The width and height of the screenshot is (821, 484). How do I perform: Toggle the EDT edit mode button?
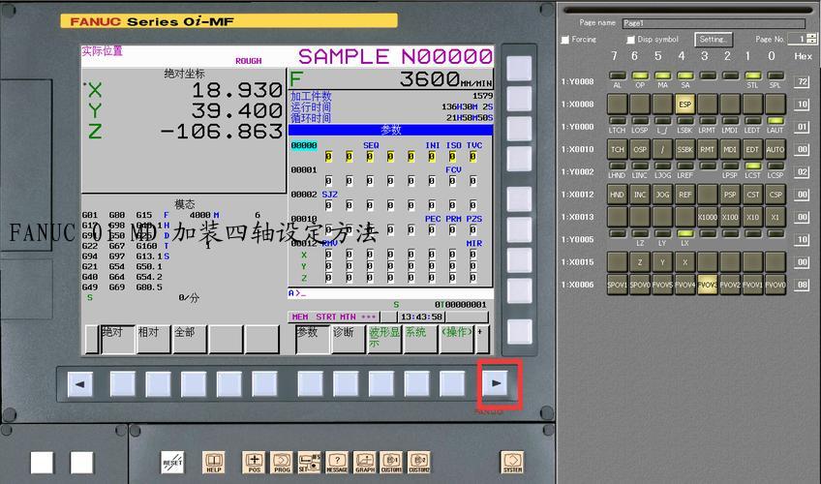pyautogui.click(x=752, y=149)
